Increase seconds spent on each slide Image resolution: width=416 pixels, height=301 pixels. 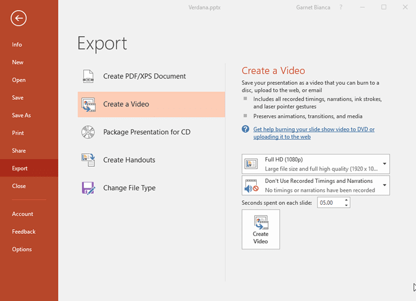click(x=346, y=200)
